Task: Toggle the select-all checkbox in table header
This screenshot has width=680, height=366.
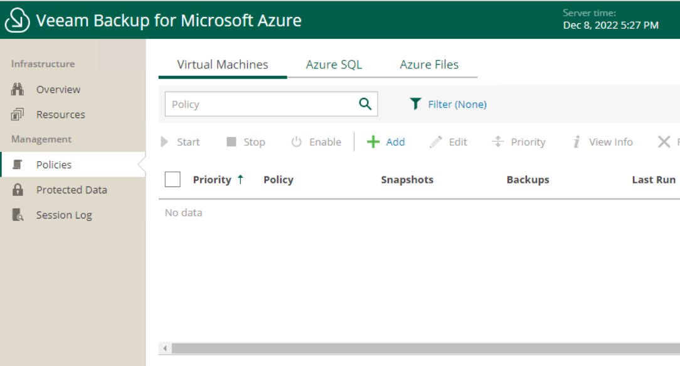Action: point(172,179)
